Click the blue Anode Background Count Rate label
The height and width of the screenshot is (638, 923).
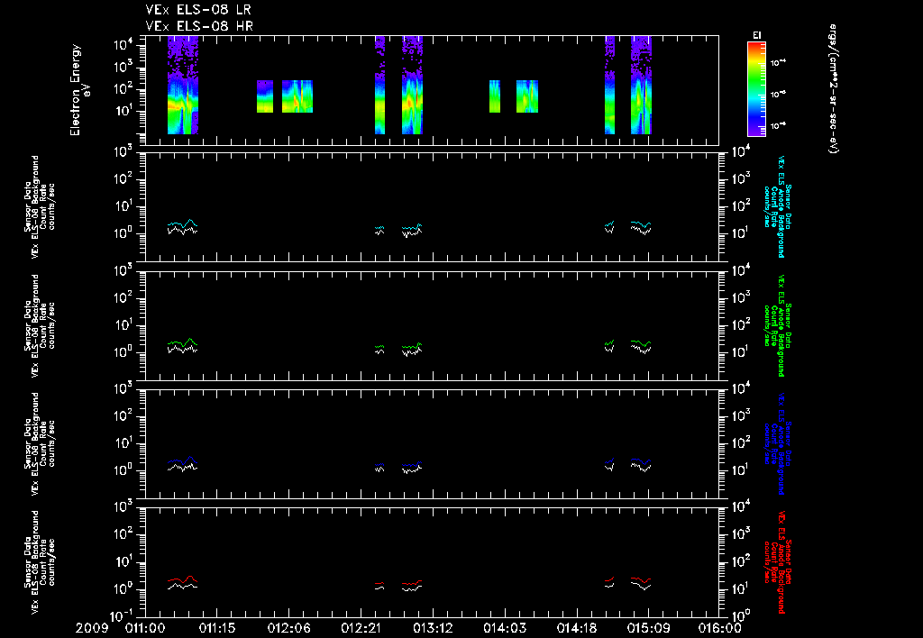coord(778,443)
